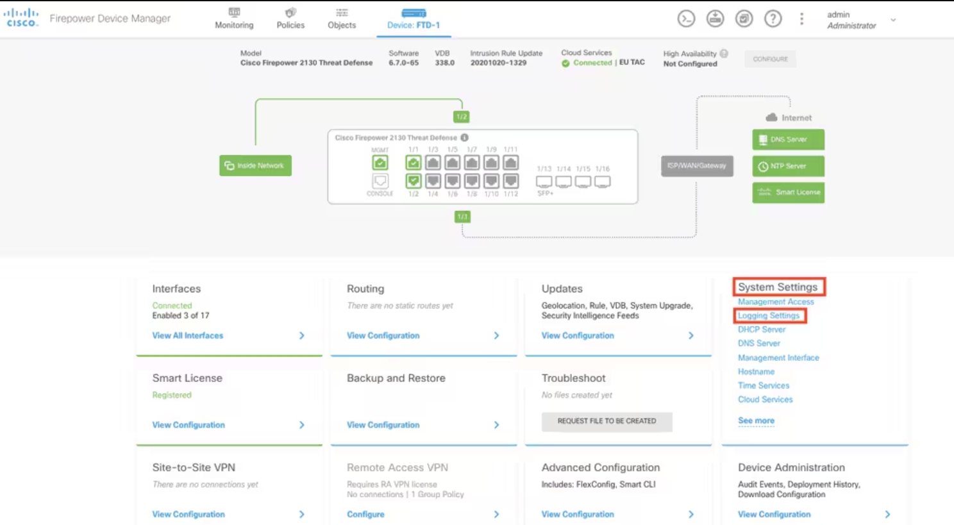Open the Logging Settings link
The width and height of the screenshot is (954, 525).
(768, 316)
